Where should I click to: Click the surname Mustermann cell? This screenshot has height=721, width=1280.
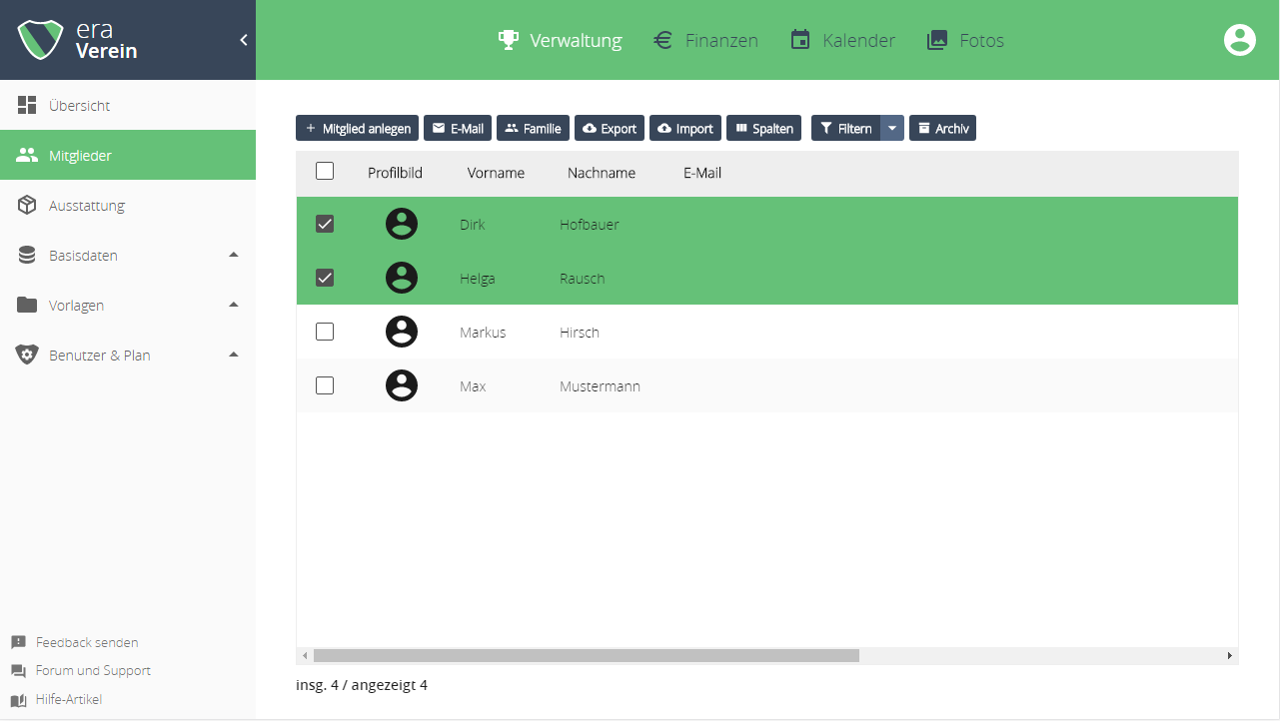tap(600, 385)
